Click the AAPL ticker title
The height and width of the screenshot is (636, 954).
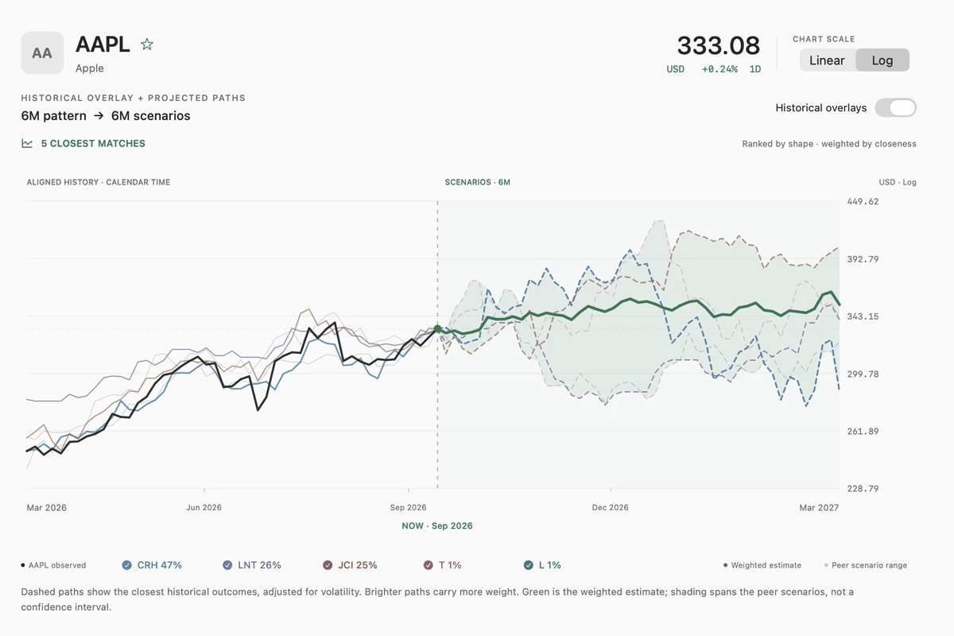click(103, 44)
